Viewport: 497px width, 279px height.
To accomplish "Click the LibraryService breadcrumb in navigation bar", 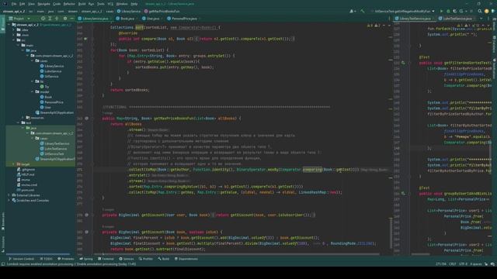I will coord(129,11).
